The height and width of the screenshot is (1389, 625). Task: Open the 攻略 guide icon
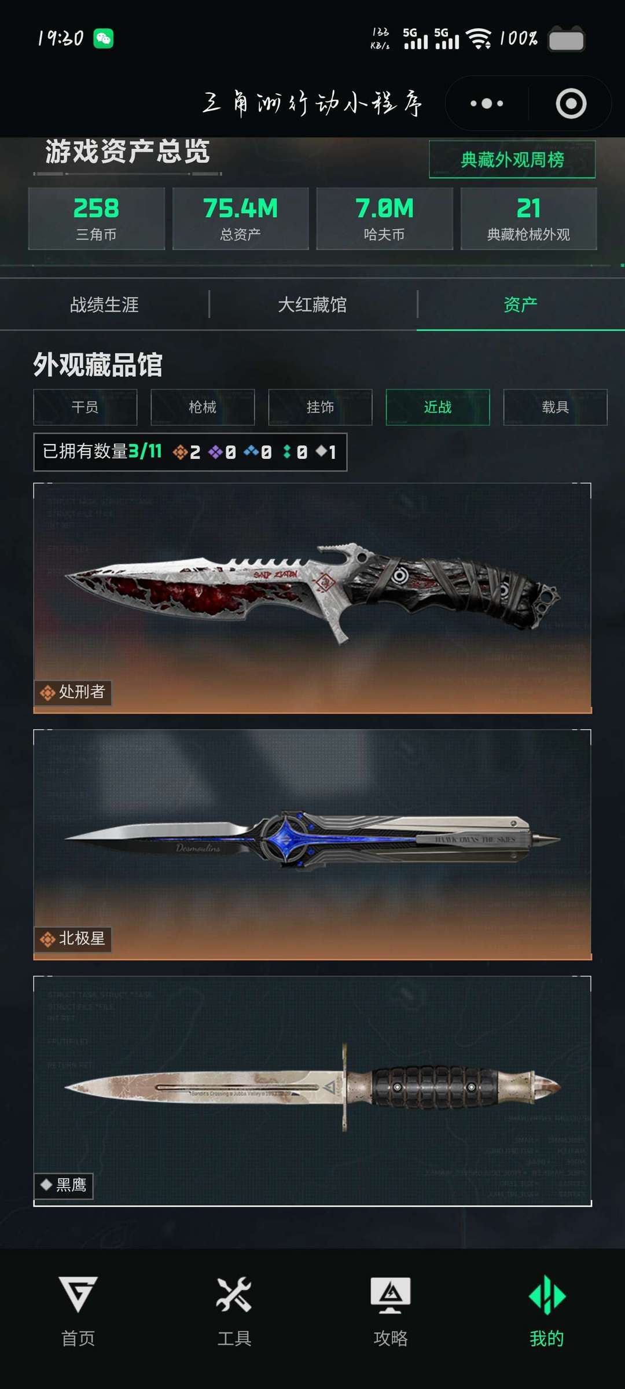391,1295
